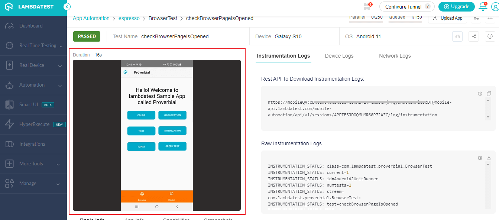Expand the More Tools section
This screenshot has width=499, height=220.
pos(58,164)
